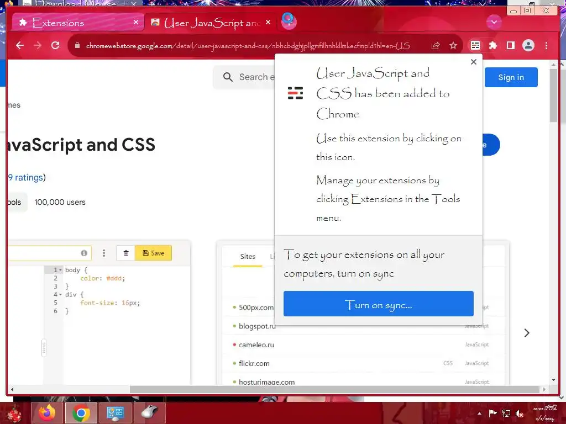Click the 100,000 users text
This screenshot has height=424, width=566.
(x=60, y=202)
